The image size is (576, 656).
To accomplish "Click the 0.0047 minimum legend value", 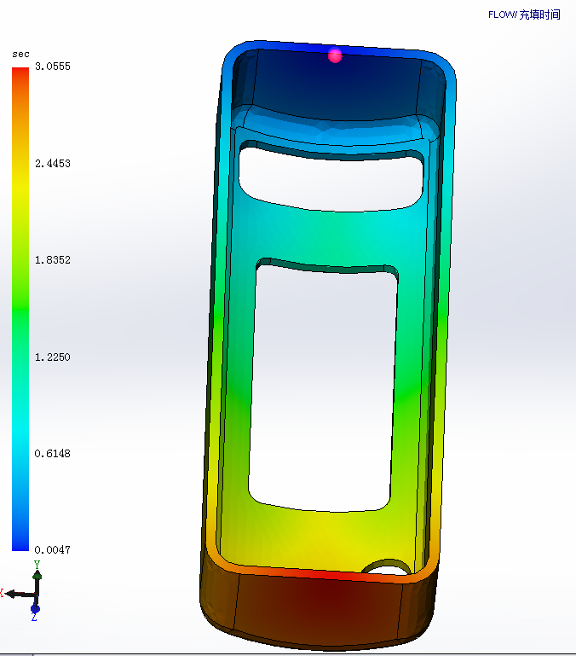I will (x=52, y=549).
